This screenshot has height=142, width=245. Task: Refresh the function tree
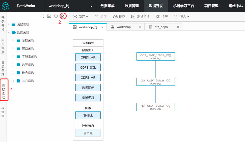click(x=56, y=16)
